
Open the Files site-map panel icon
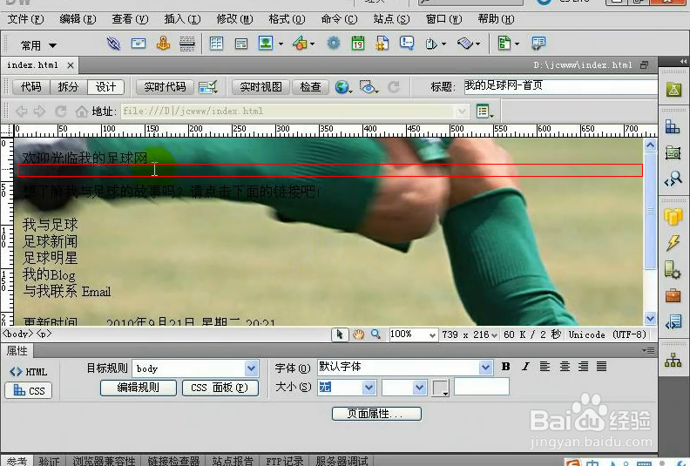pos(673,360)
